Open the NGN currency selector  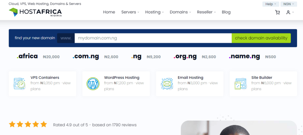coord(289,4)
